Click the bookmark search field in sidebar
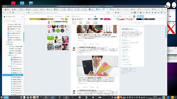Viewport: 177px width, 99px height. coord(14,21)
